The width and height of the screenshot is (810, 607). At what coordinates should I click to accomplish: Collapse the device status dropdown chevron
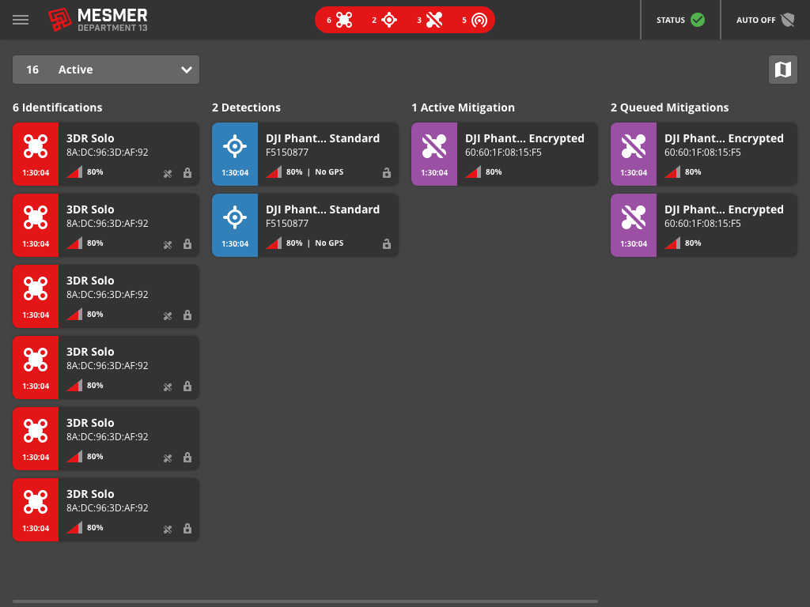click(x=187, y=70)
